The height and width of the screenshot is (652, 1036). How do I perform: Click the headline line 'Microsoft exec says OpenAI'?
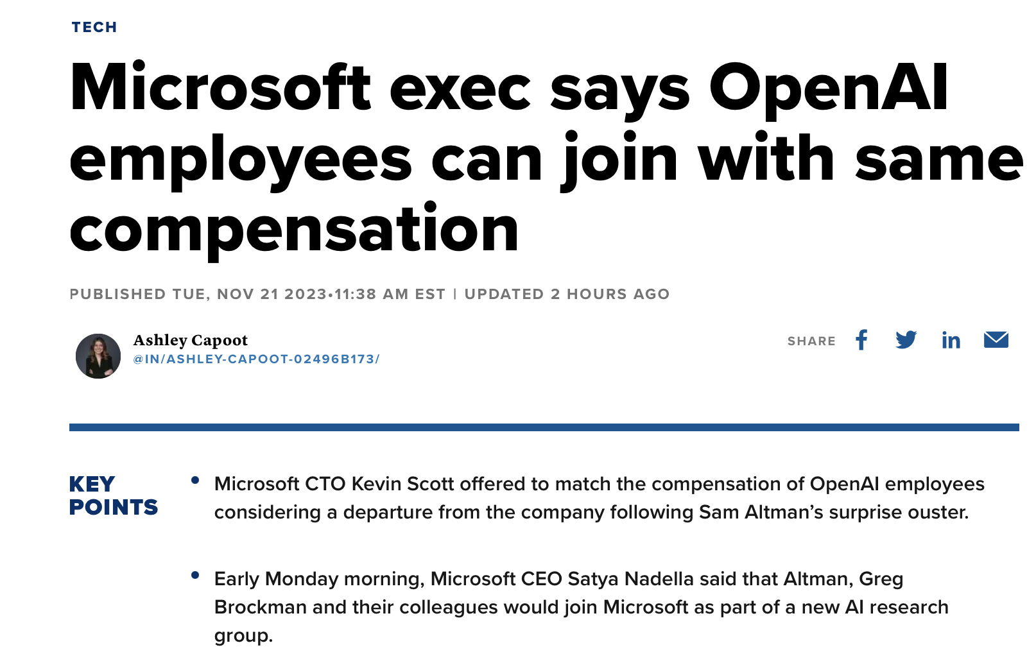pos(509,89)
